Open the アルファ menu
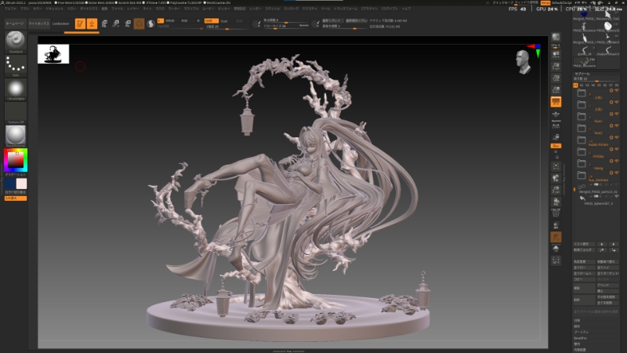Screen dimensions: 627x353 (x=11, y=9)
